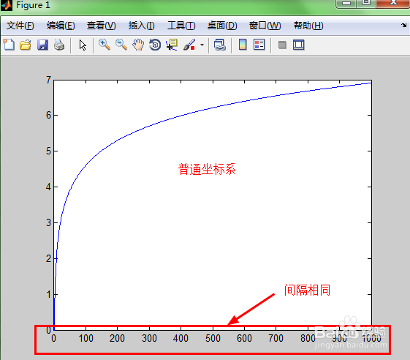Open the 帮助(H) menu
The image size is (410, 360).
click(308, 26)
